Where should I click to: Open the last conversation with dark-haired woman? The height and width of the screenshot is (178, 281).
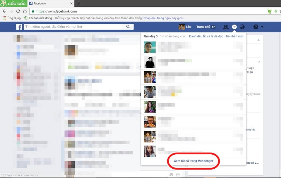[x=193, y=151]
